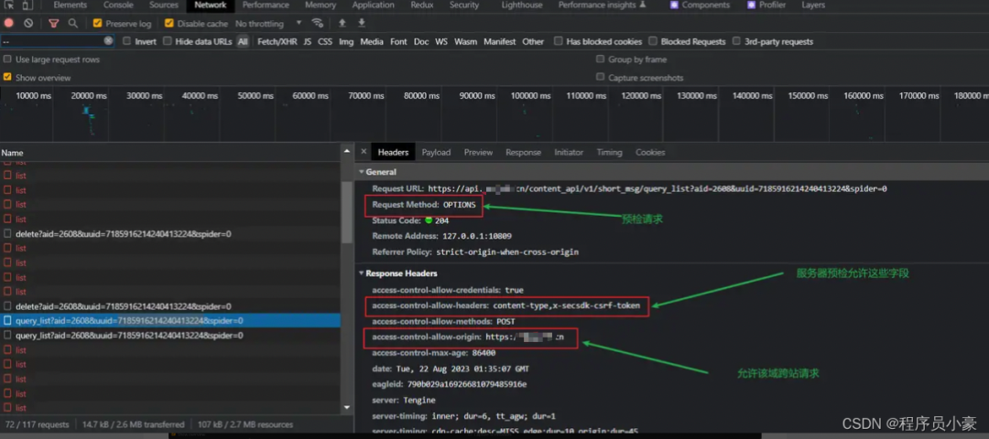Open network conditions wifi icon

click(x=317, y=23)
